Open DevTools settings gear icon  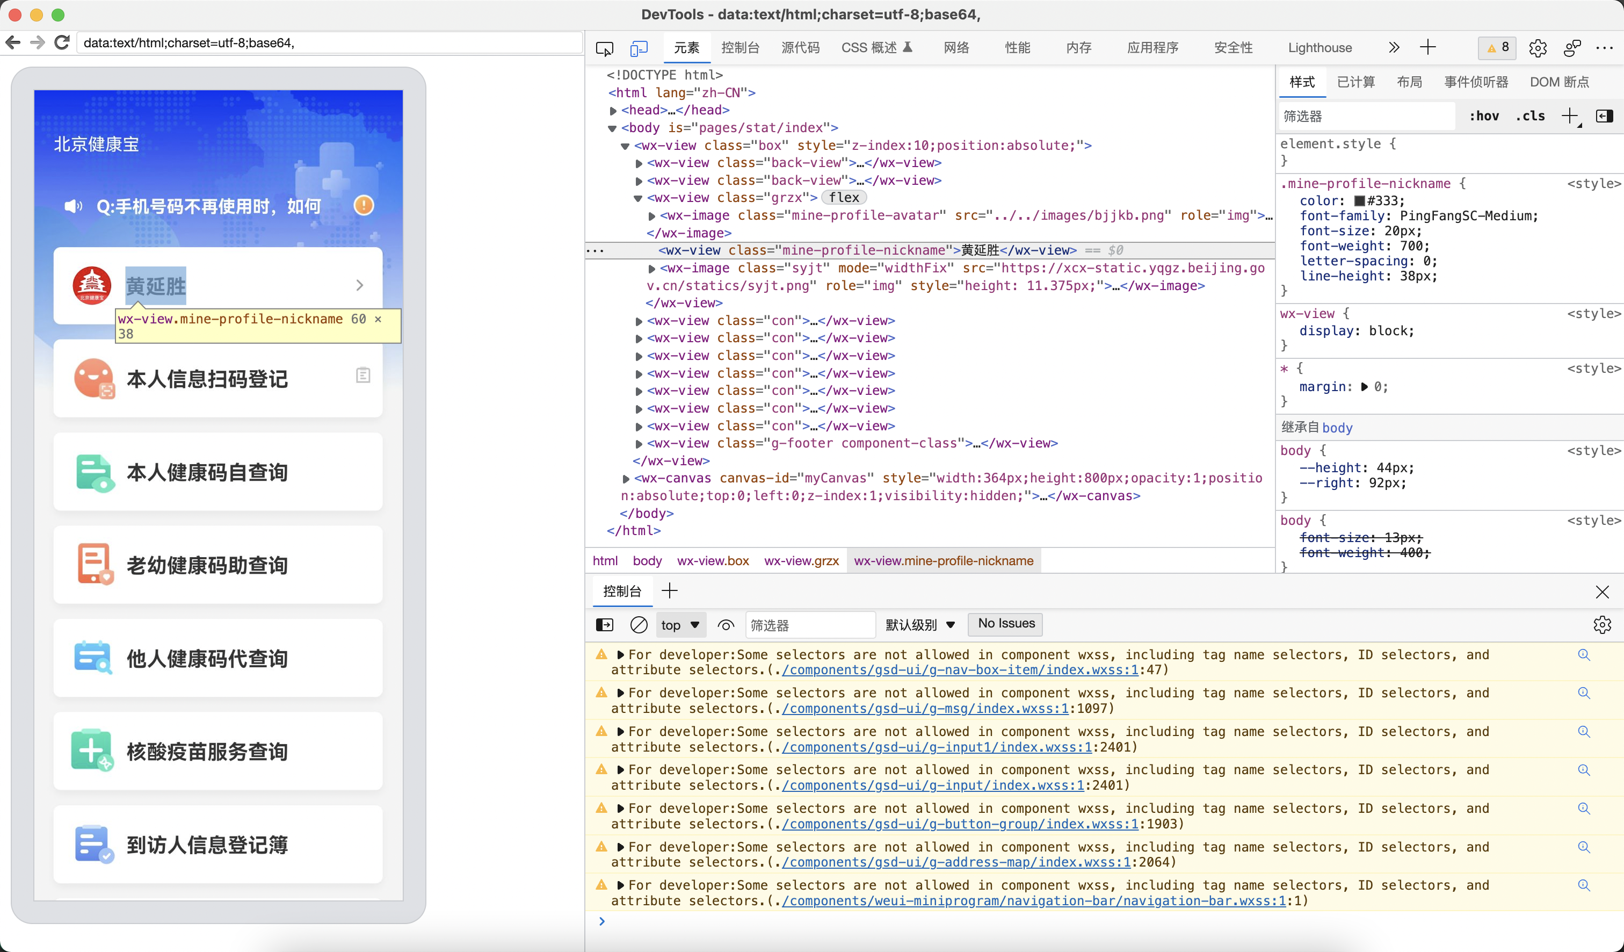click(x=1538, y=48)
